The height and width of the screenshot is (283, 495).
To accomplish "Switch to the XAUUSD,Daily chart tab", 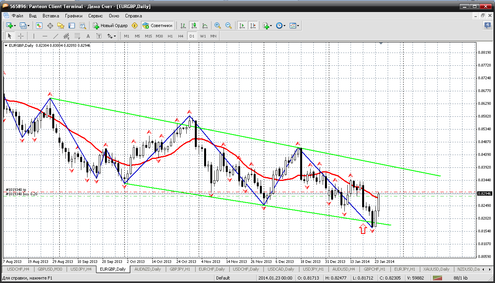I will coord(436,269).
